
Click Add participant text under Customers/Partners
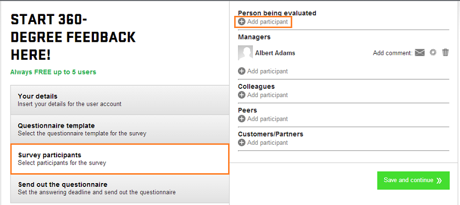268,143
